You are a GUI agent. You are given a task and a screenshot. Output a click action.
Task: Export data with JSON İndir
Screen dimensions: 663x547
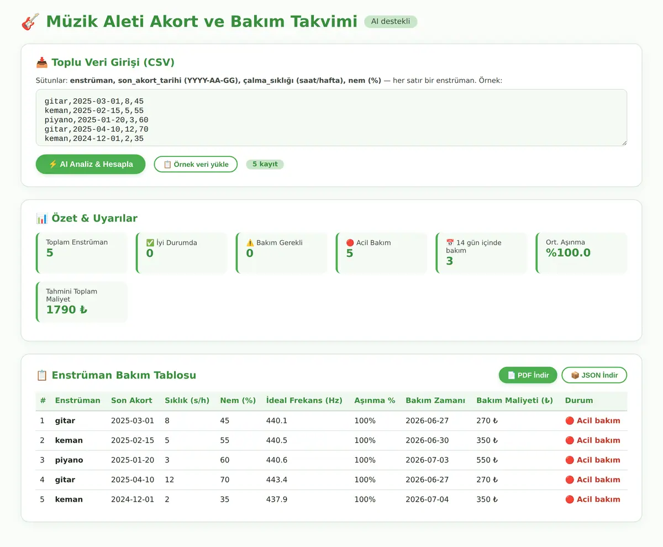[594, 375]
